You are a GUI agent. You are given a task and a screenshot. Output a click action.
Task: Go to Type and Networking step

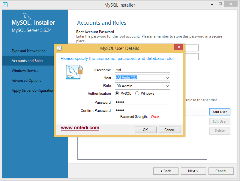pyautogui.click(x=28, y=51)
